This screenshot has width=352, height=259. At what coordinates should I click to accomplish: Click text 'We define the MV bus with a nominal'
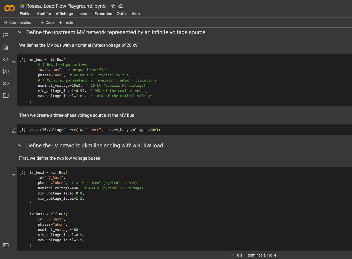(x=78, y=45)
